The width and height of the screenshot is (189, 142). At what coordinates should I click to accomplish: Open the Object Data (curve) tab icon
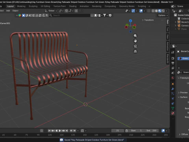(x=173, y=108)
